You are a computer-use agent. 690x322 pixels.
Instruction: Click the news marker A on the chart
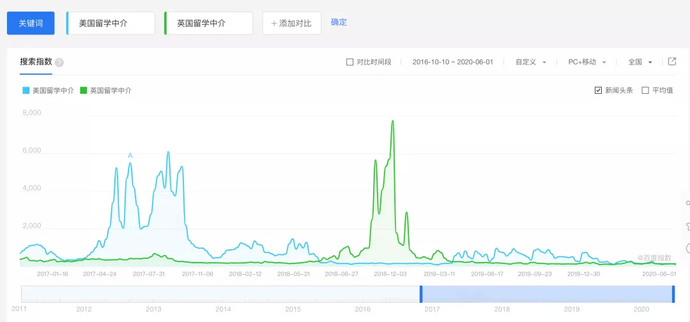click(130, 156)
